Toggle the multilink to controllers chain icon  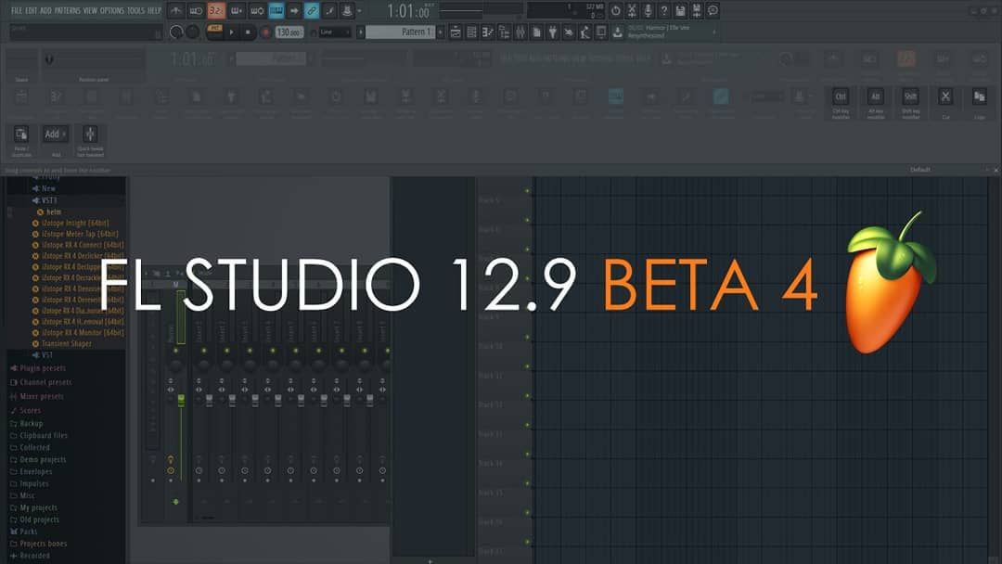(312, 11)
